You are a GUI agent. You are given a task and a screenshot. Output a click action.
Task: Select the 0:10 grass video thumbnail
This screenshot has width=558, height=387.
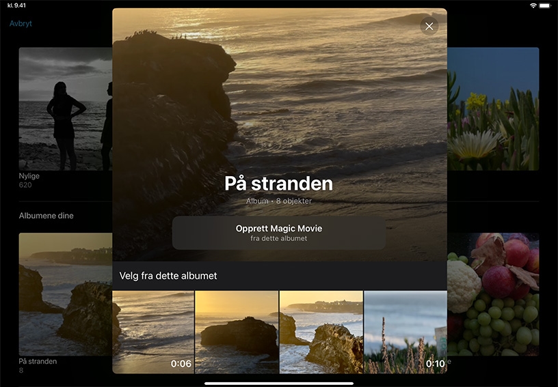(x=406, y=332)
